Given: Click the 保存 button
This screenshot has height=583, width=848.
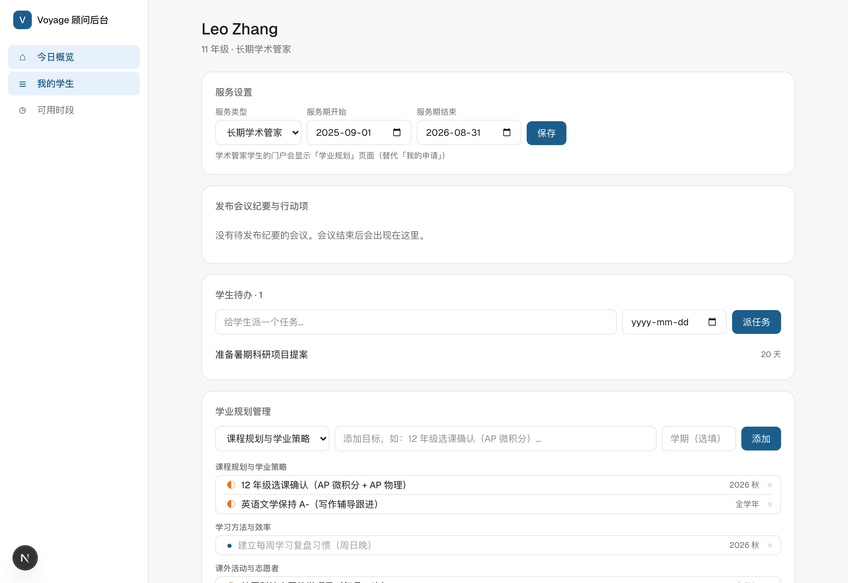Looking at the screenshot, I should coord(546,133).
